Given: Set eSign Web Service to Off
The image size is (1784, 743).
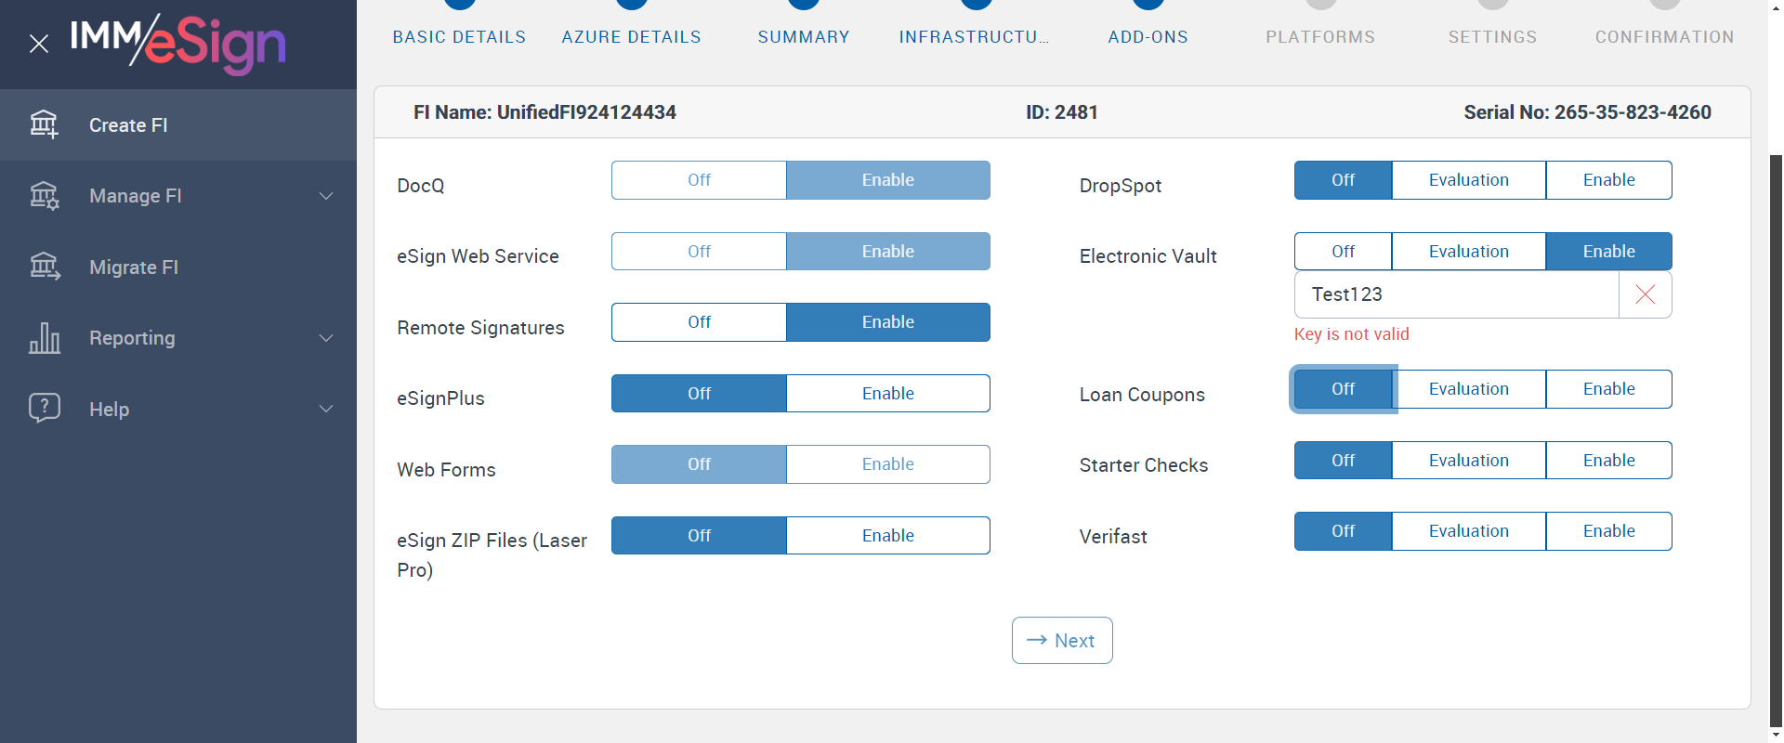Looking at the screenshot, I should click(x=699, y=252).
